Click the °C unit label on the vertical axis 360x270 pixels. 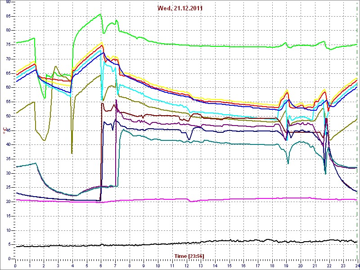(x=4, y=131)
